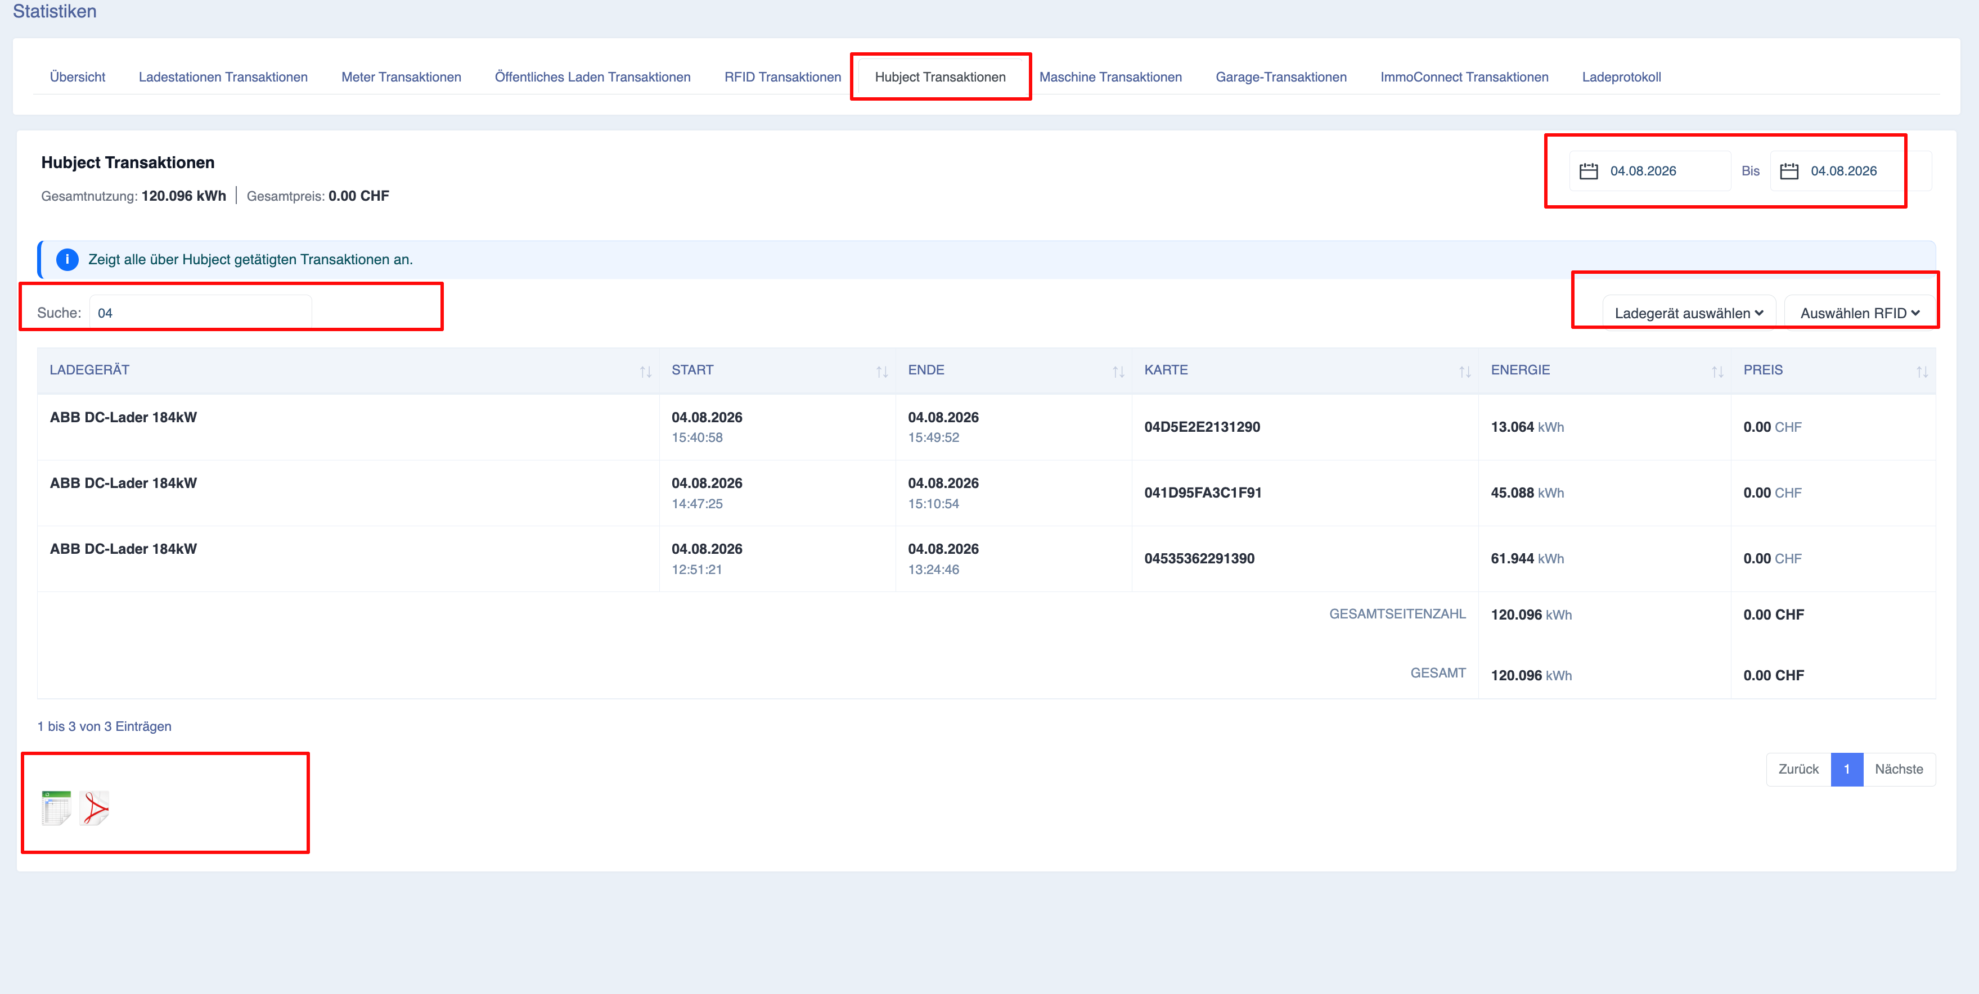This screenshot has width=1979, height=994.
Task: Export table as Excel spreadsheet icon
Action: point(56,808)
